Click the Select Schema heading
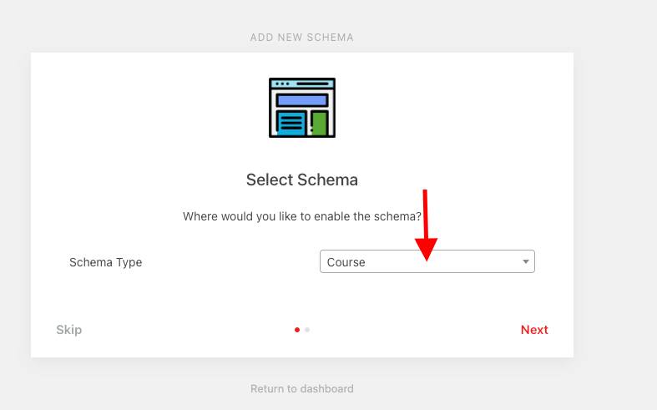Image resolution: width=657 pixels, height=410 pixels. pyautogui.click(x=301, y=180)
